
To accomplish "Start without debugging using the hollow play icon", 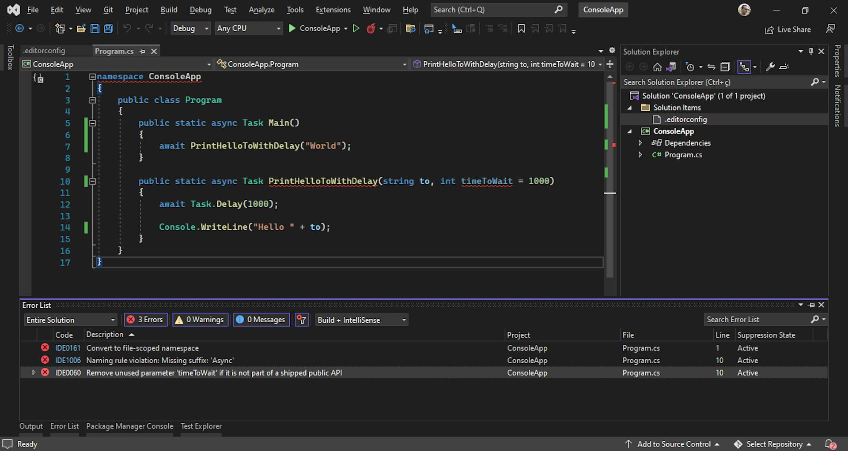I will pyautogui.click(x=356, y=29).
